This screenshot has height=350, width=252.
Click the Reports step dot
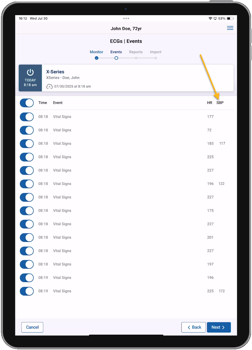click(136, 58)
